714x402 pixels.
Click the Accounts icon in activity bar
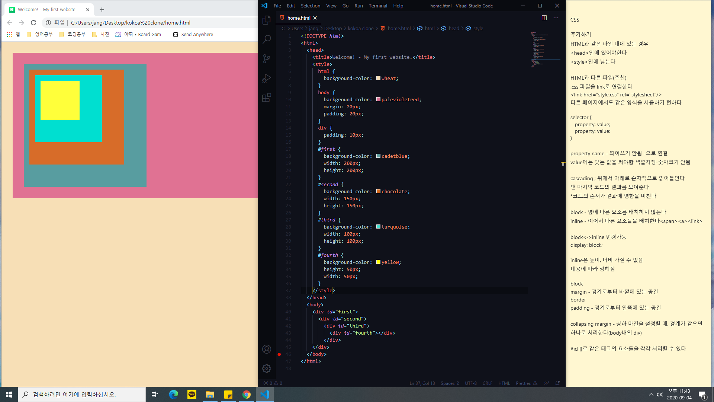266,349
